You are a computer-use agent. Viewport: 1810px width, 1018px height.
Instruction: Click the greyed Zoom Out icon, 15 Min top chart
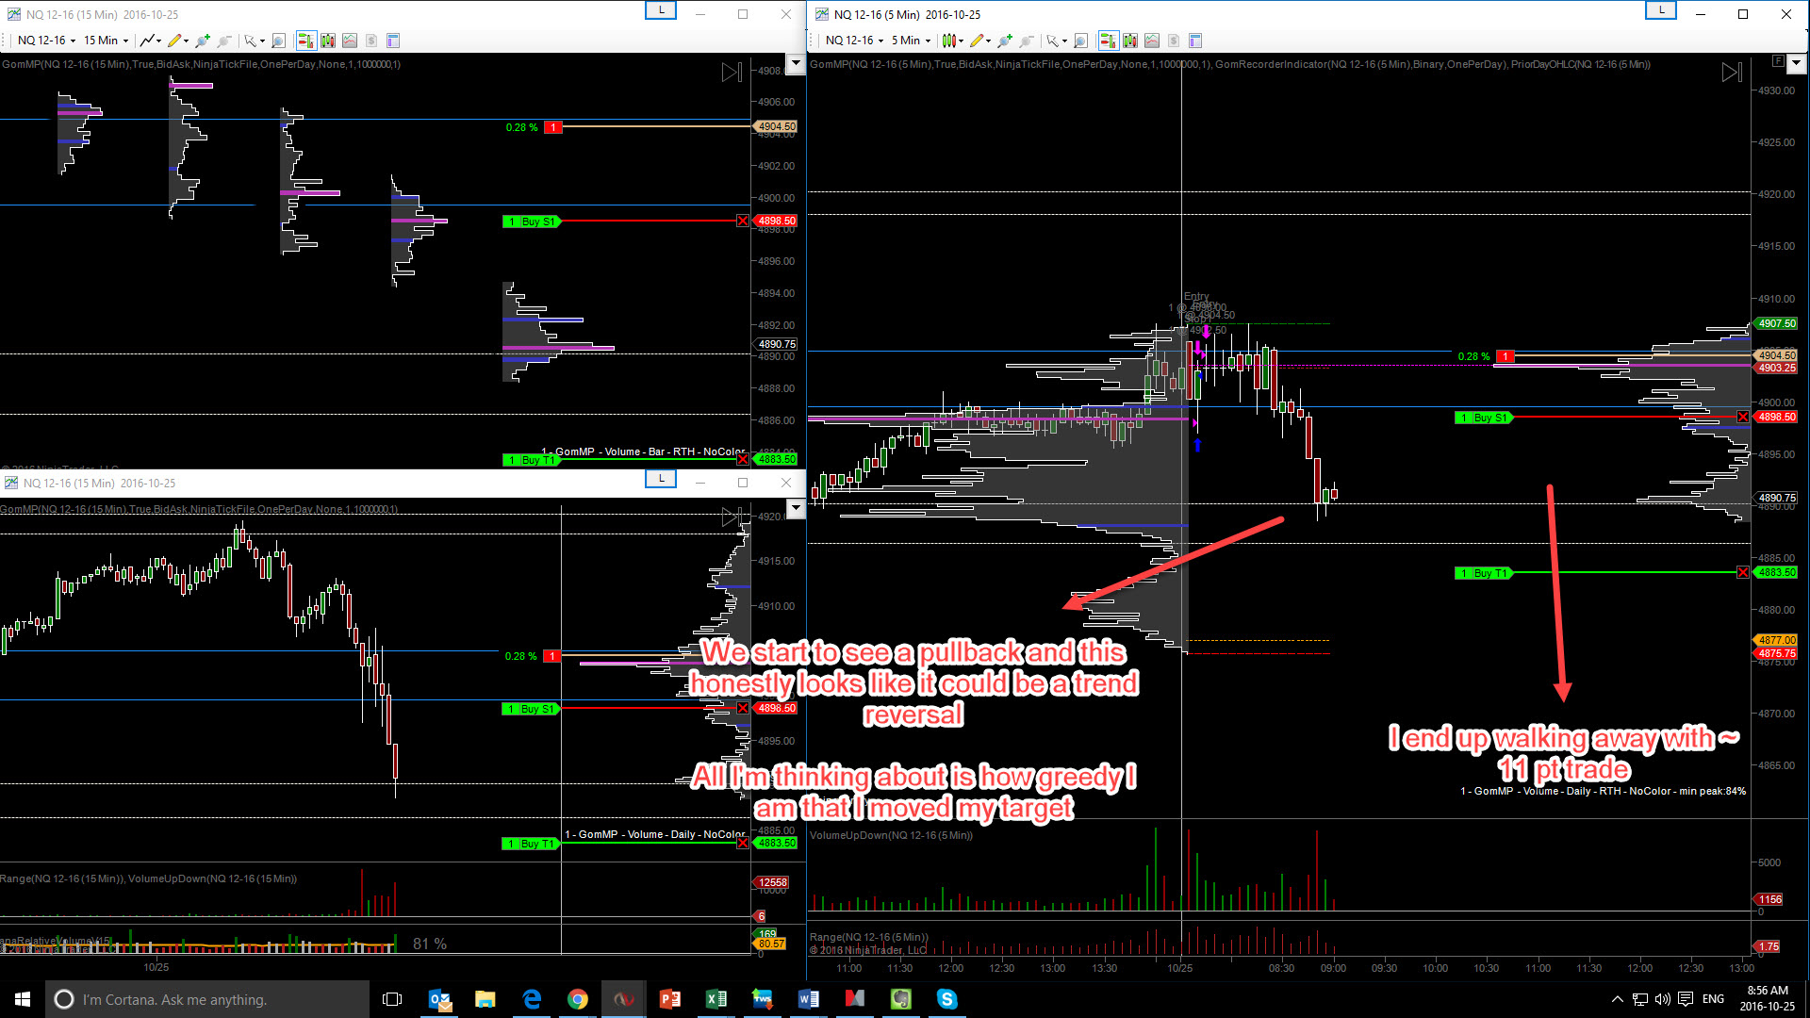click(224, 41)
